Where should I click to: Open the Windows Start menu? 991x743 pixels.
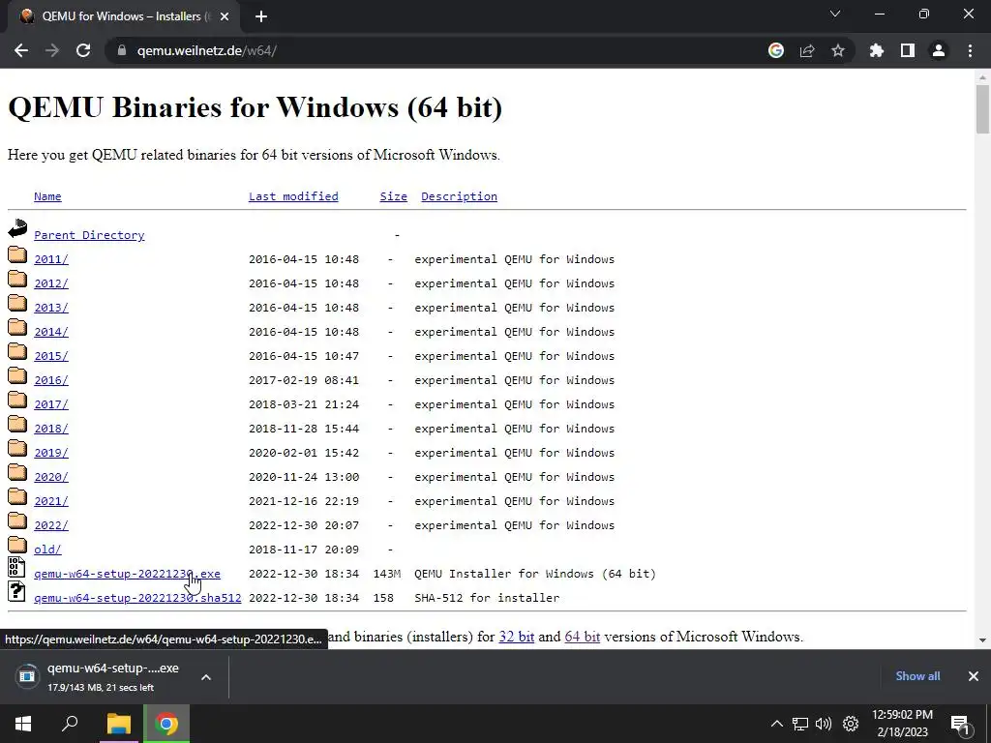(23, 724)
